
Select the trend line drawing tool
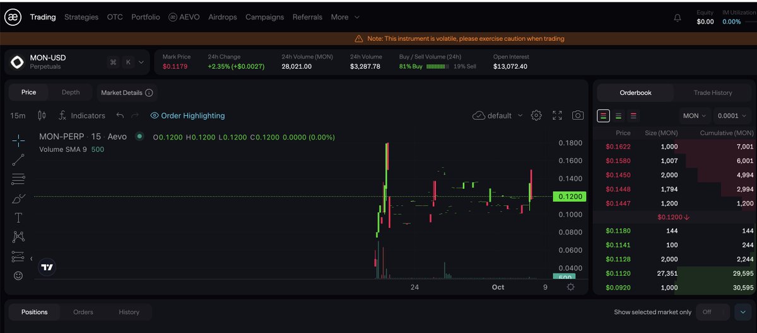point(18,159)
